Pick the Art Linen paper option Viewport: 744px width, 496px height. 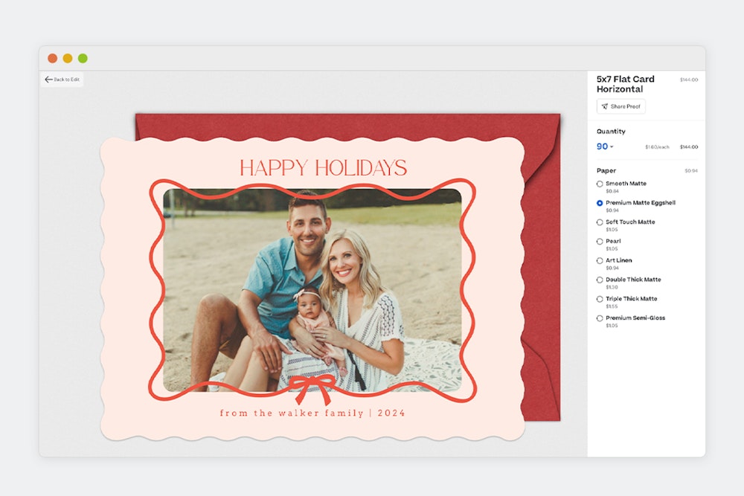click(600, 261)
